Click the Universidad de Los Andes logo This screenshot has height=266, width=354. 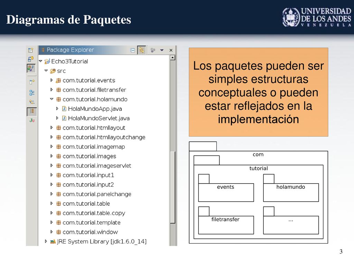pyautogui.click(x=317, y=17)
